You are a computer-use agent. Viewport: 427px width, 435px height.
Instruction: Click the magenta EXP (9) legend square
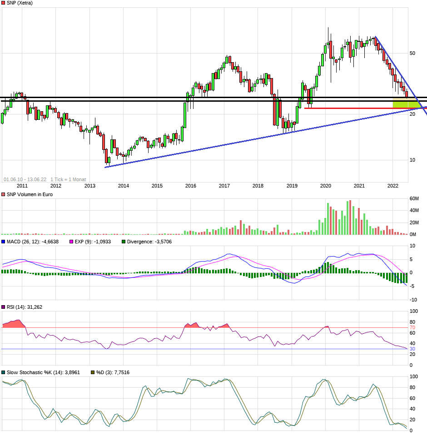click(x=70, y=242)
